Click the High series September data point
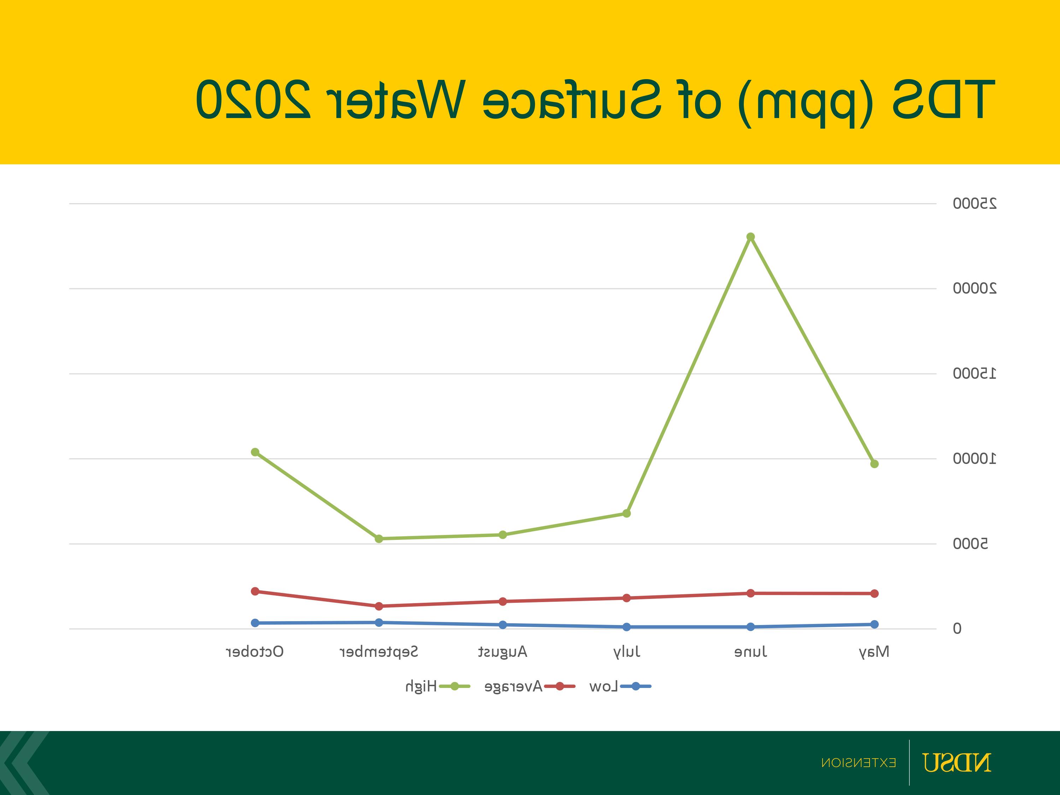 (378, 538)
